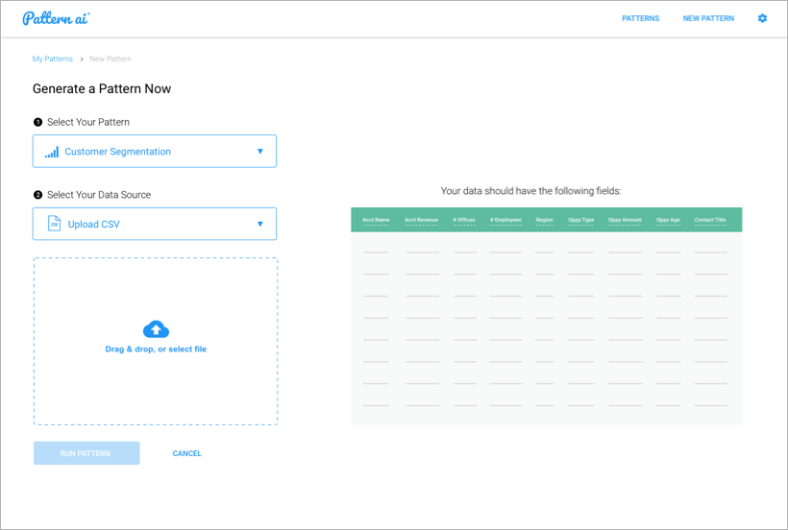The width and height of the screenshot is (788, 530).
Task: Click the step 1 number bullet
Action: click(x=37, y=123)
